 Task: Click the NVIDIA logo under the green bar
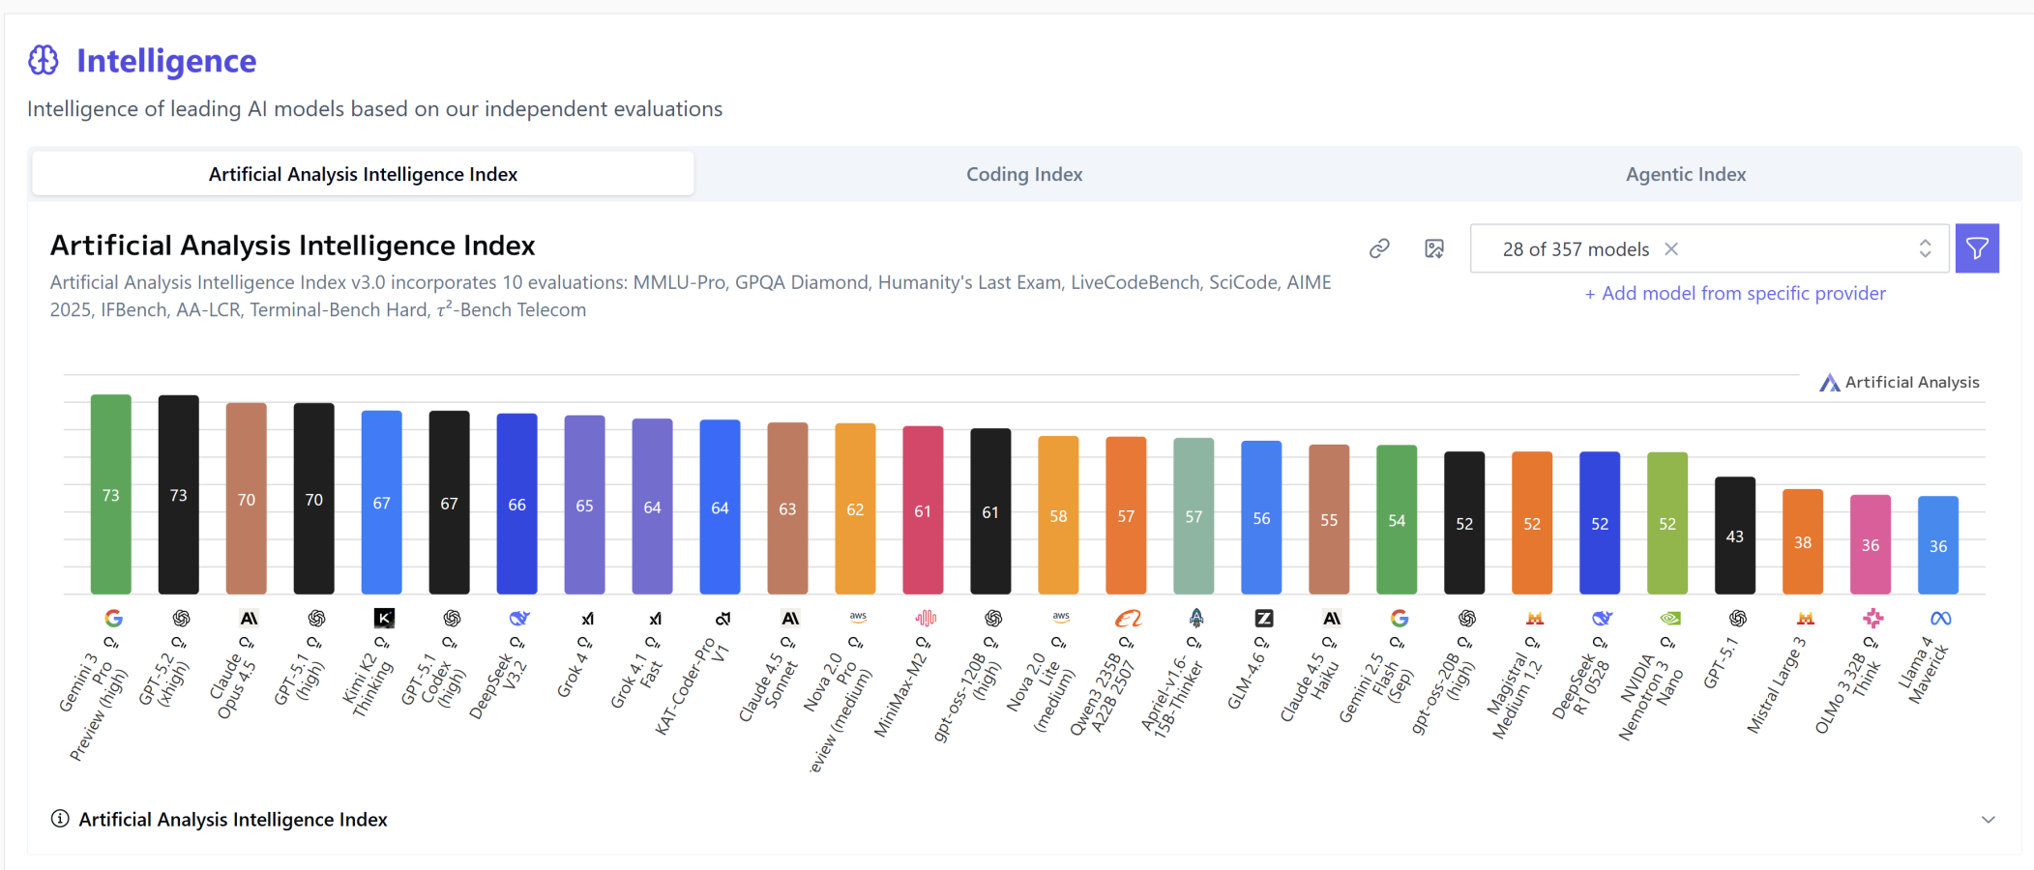[x=1670, y=619]
